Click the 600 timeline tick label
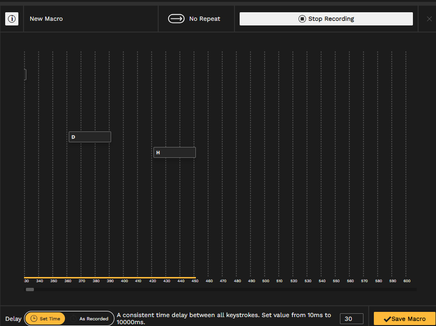Screen dimensions: 436x326 pyautogui.click(x=407, y=281)
